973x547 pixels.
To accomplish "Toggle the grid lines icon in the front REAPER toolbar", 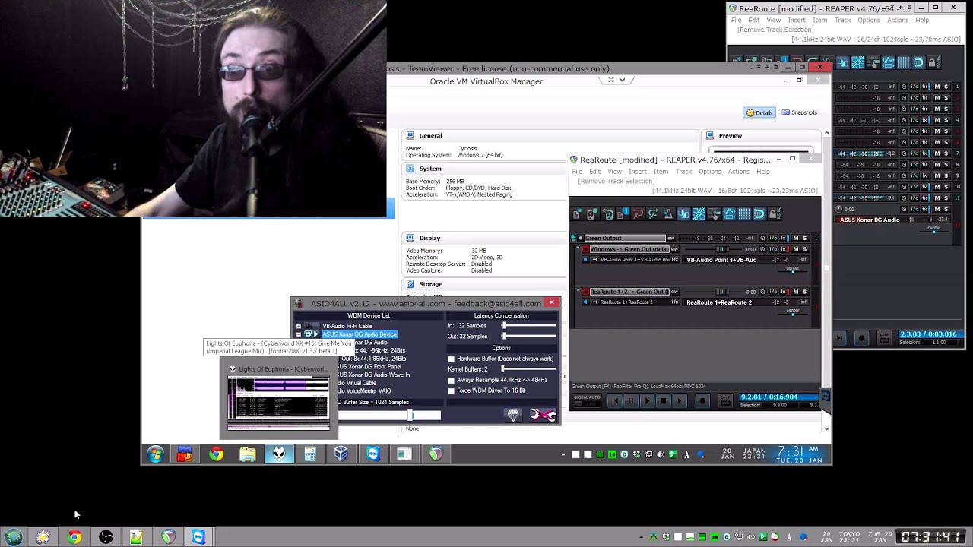I will (744, 214).
